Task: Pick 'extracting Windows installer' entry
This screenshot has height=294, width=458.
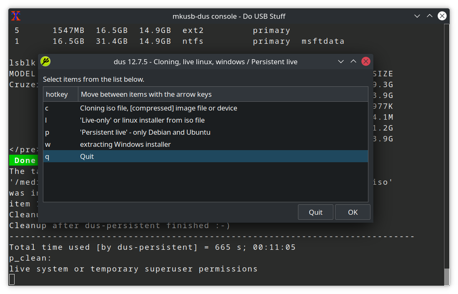Action: [x=125, y=144]
